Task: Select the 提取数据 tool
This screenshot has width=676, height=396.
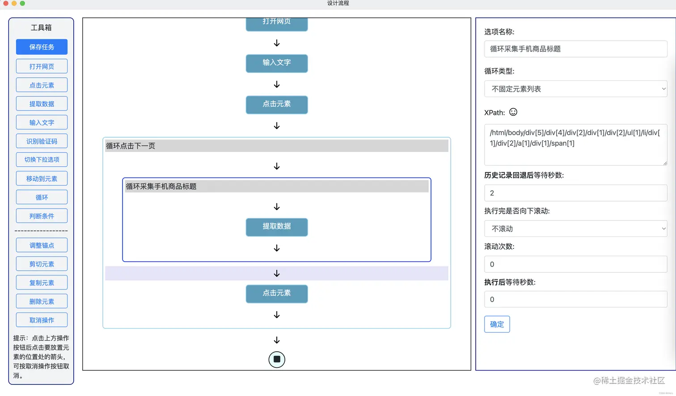Action: 42,103
